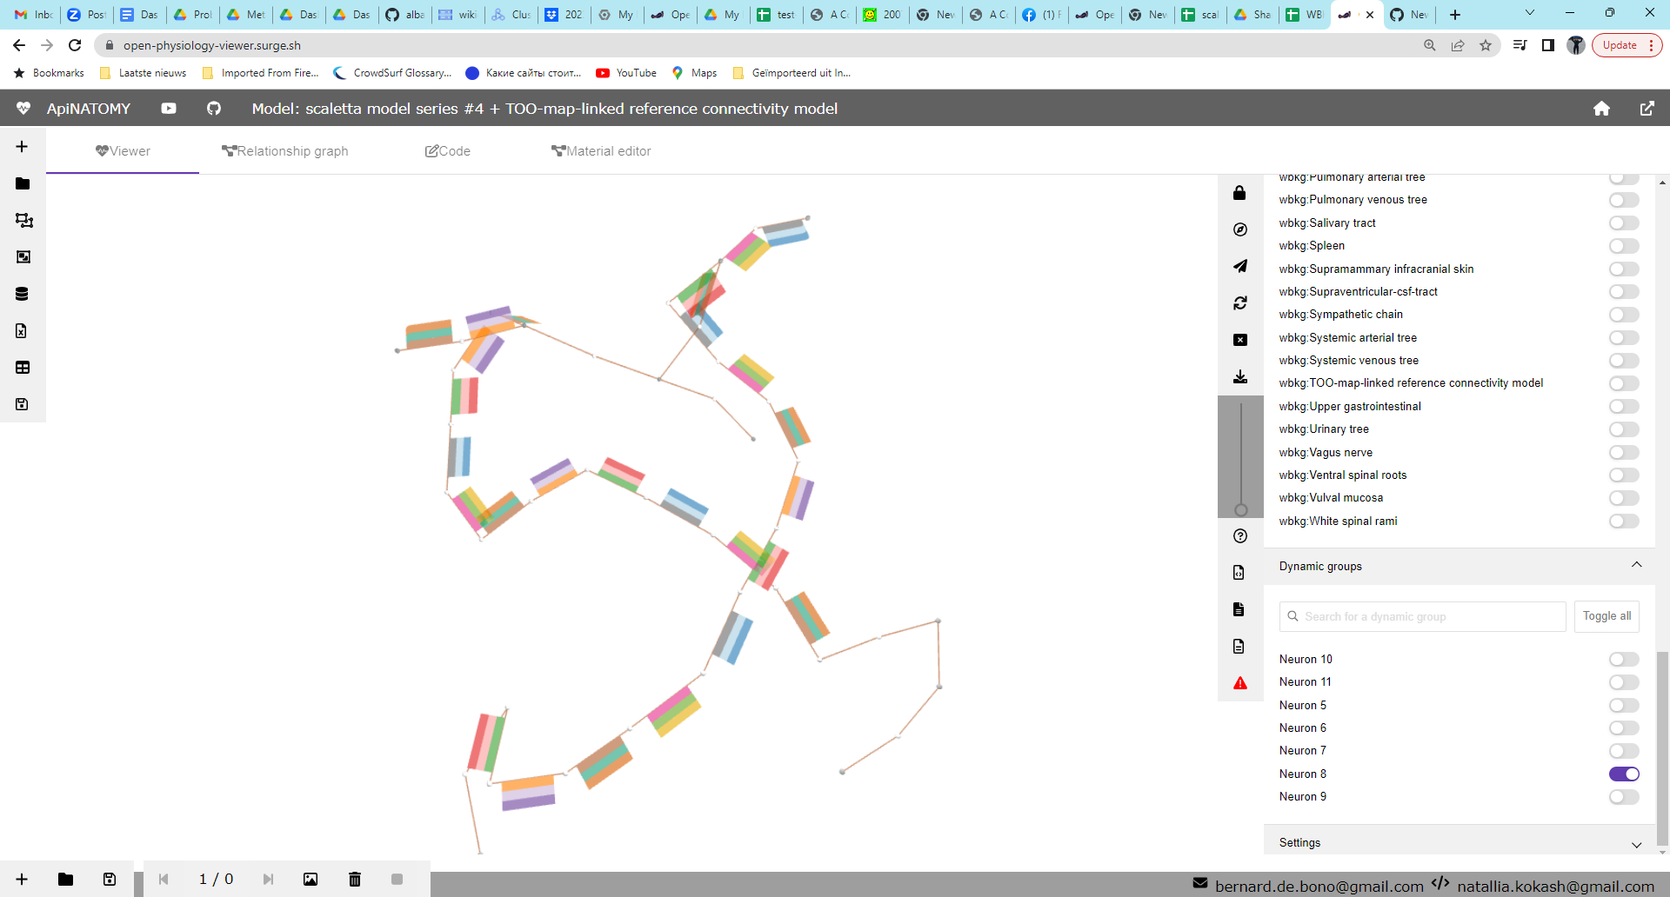
Task: Collapse the Dynamic groups section
Action: tap(1636, 565)
